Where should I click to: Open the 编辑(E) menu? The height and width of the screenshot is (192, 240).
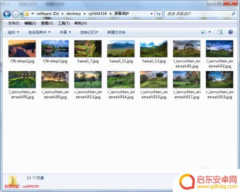tap(30, 23)
